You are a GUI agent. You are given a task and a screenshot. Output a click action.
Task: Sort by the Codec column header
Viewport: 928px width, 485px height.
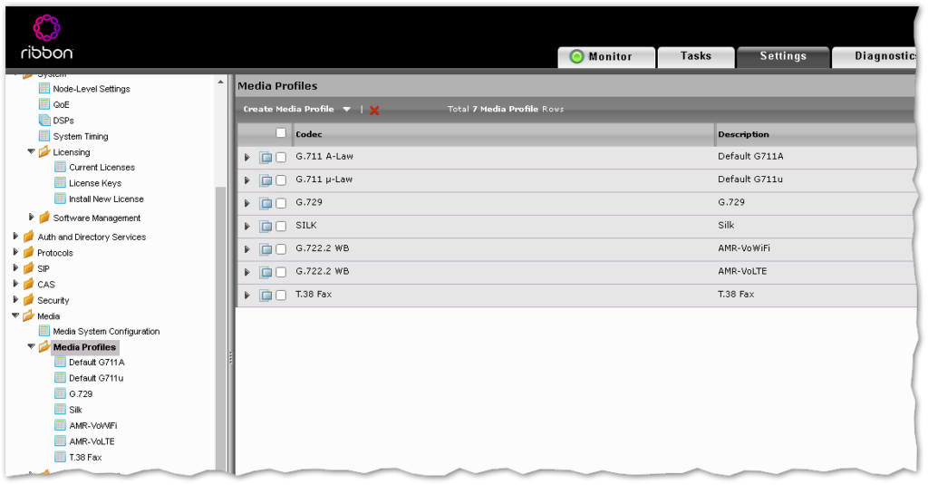tap(309, 134)
